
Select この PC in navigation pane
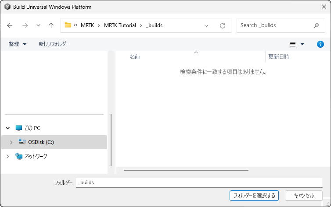pos(32,128)
